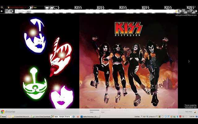Screen dimensions: 198x124
Task: Select the first Apps page indicator
Action: click(94, 111)
